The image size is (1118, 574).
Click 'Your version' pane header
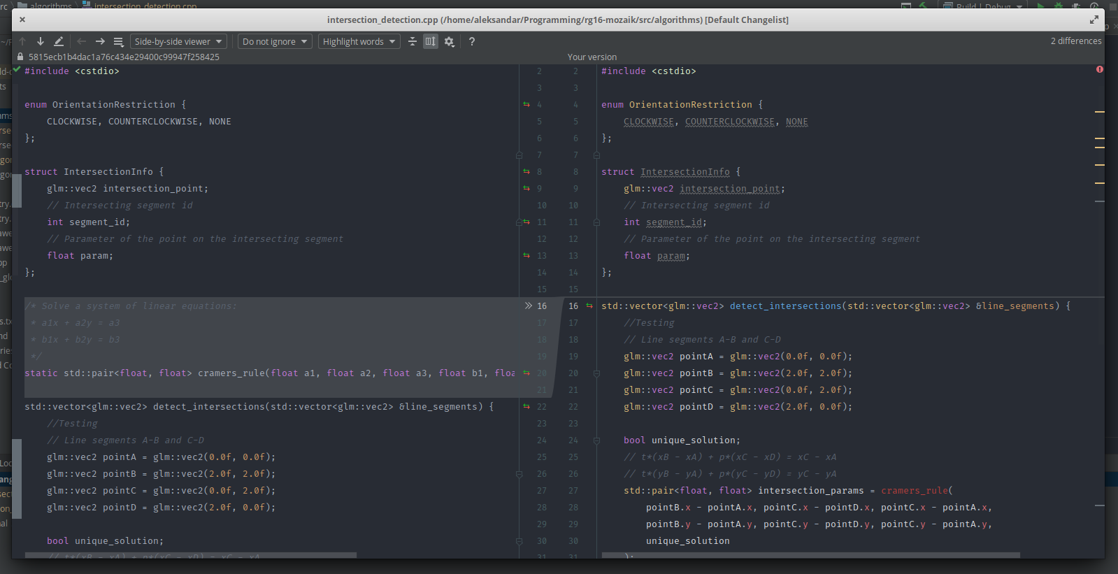coord(592,57)
